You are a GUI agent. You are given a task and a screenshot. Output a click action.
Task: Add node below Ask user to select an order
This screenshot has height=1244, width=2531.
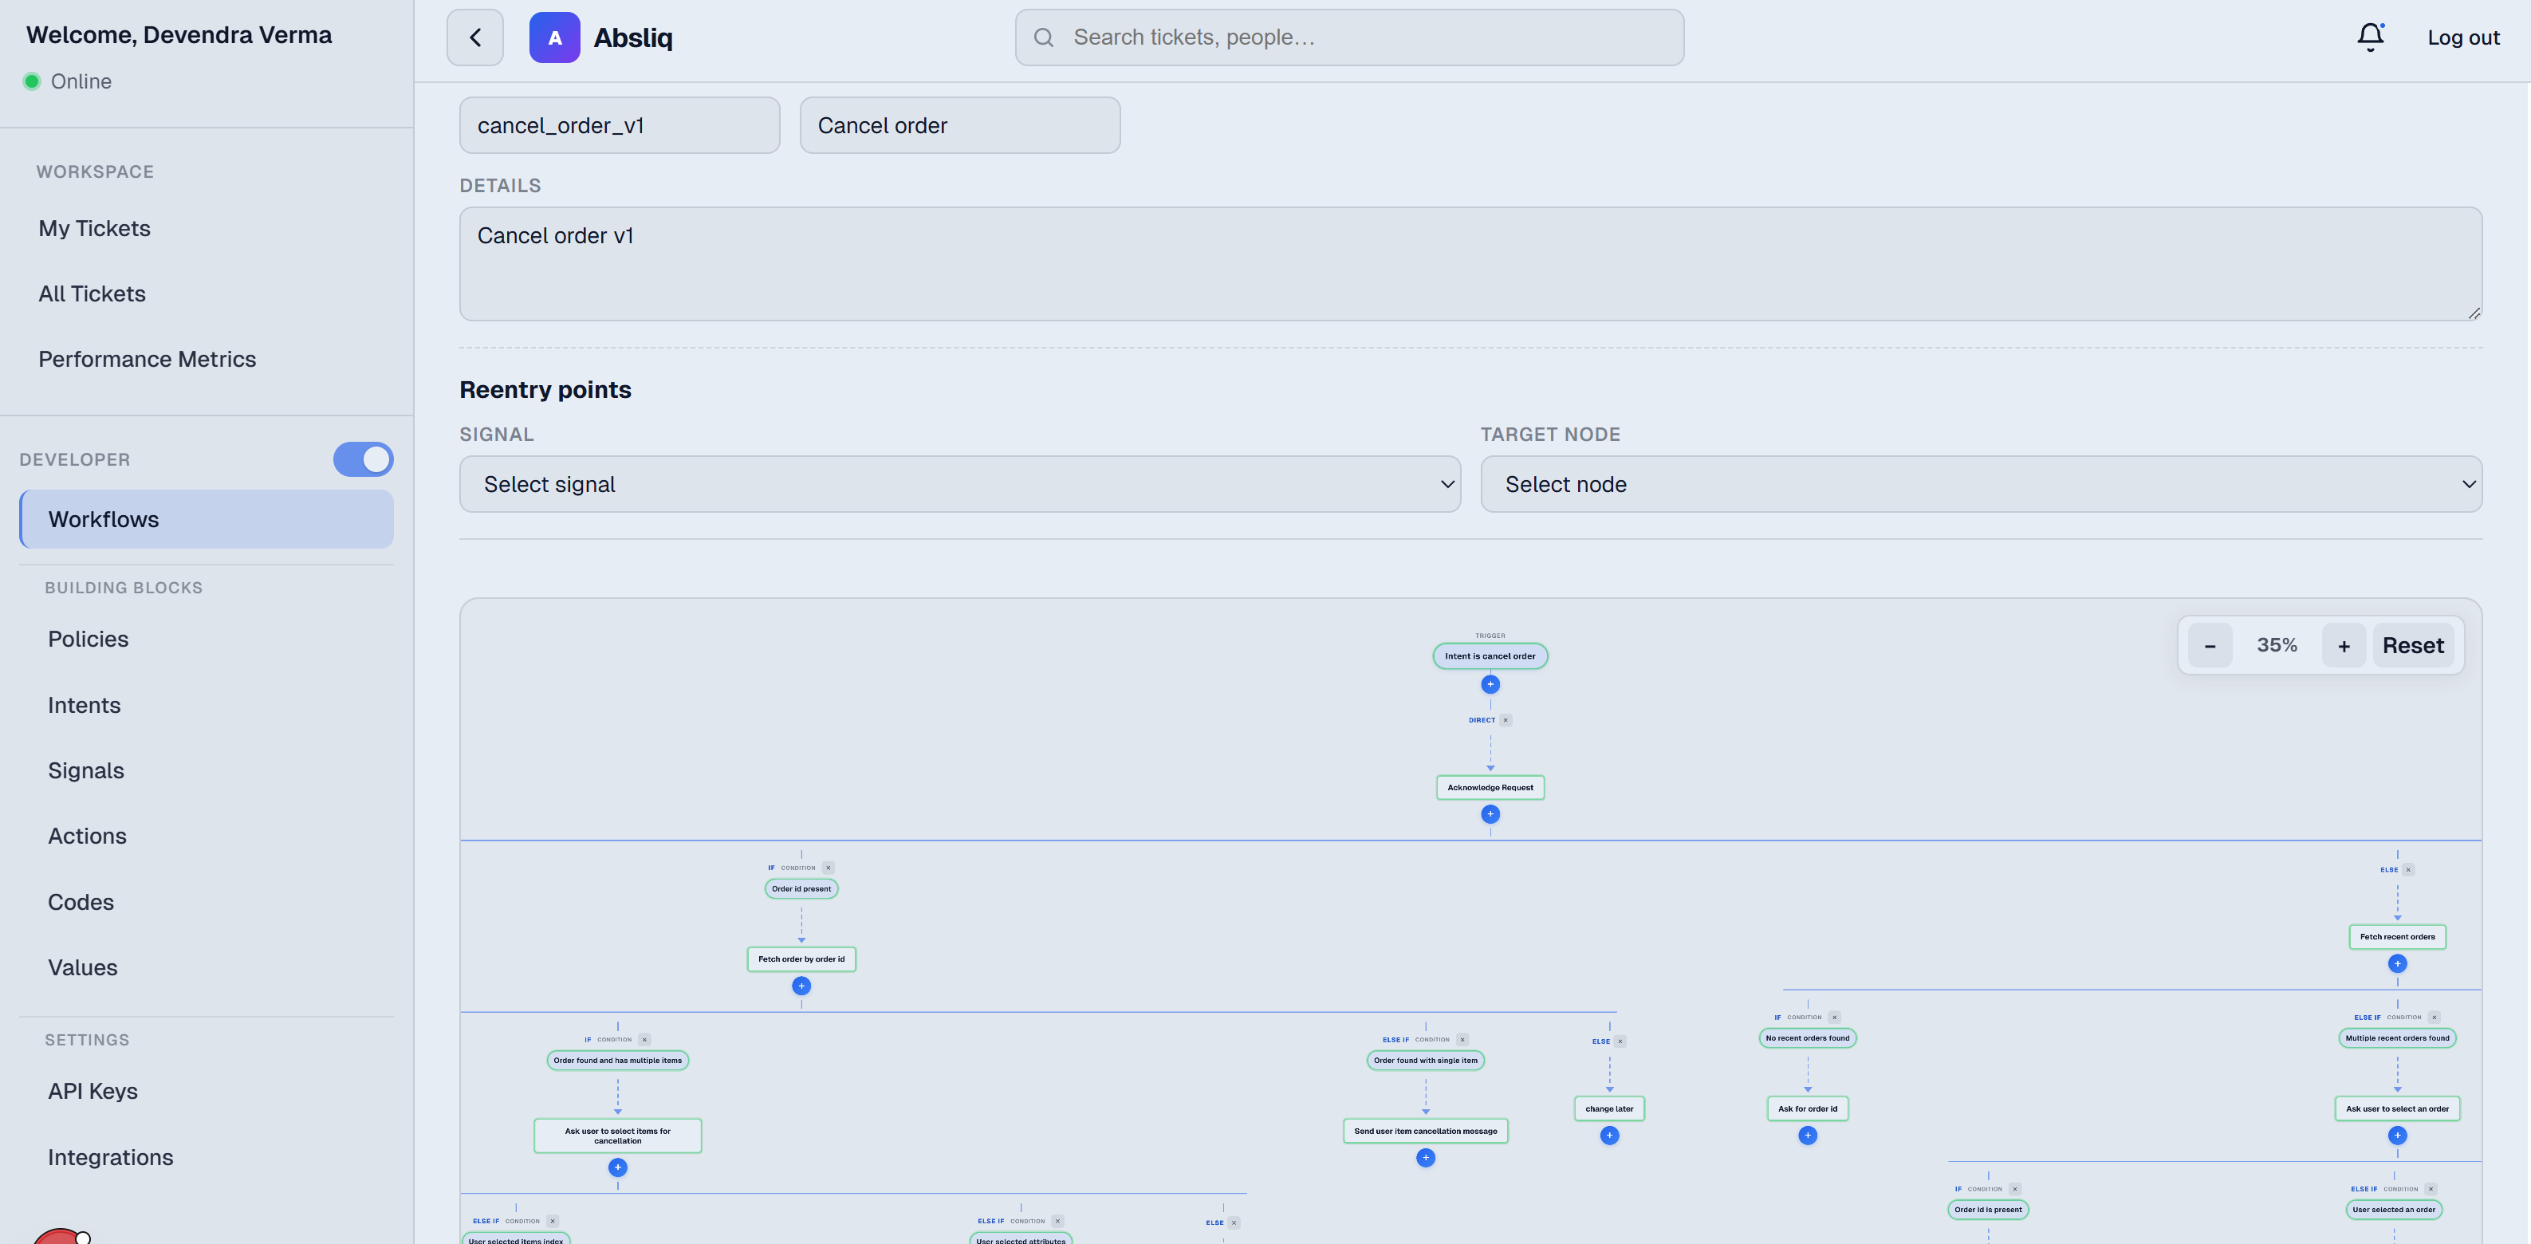click(x=2396, y=1135)
